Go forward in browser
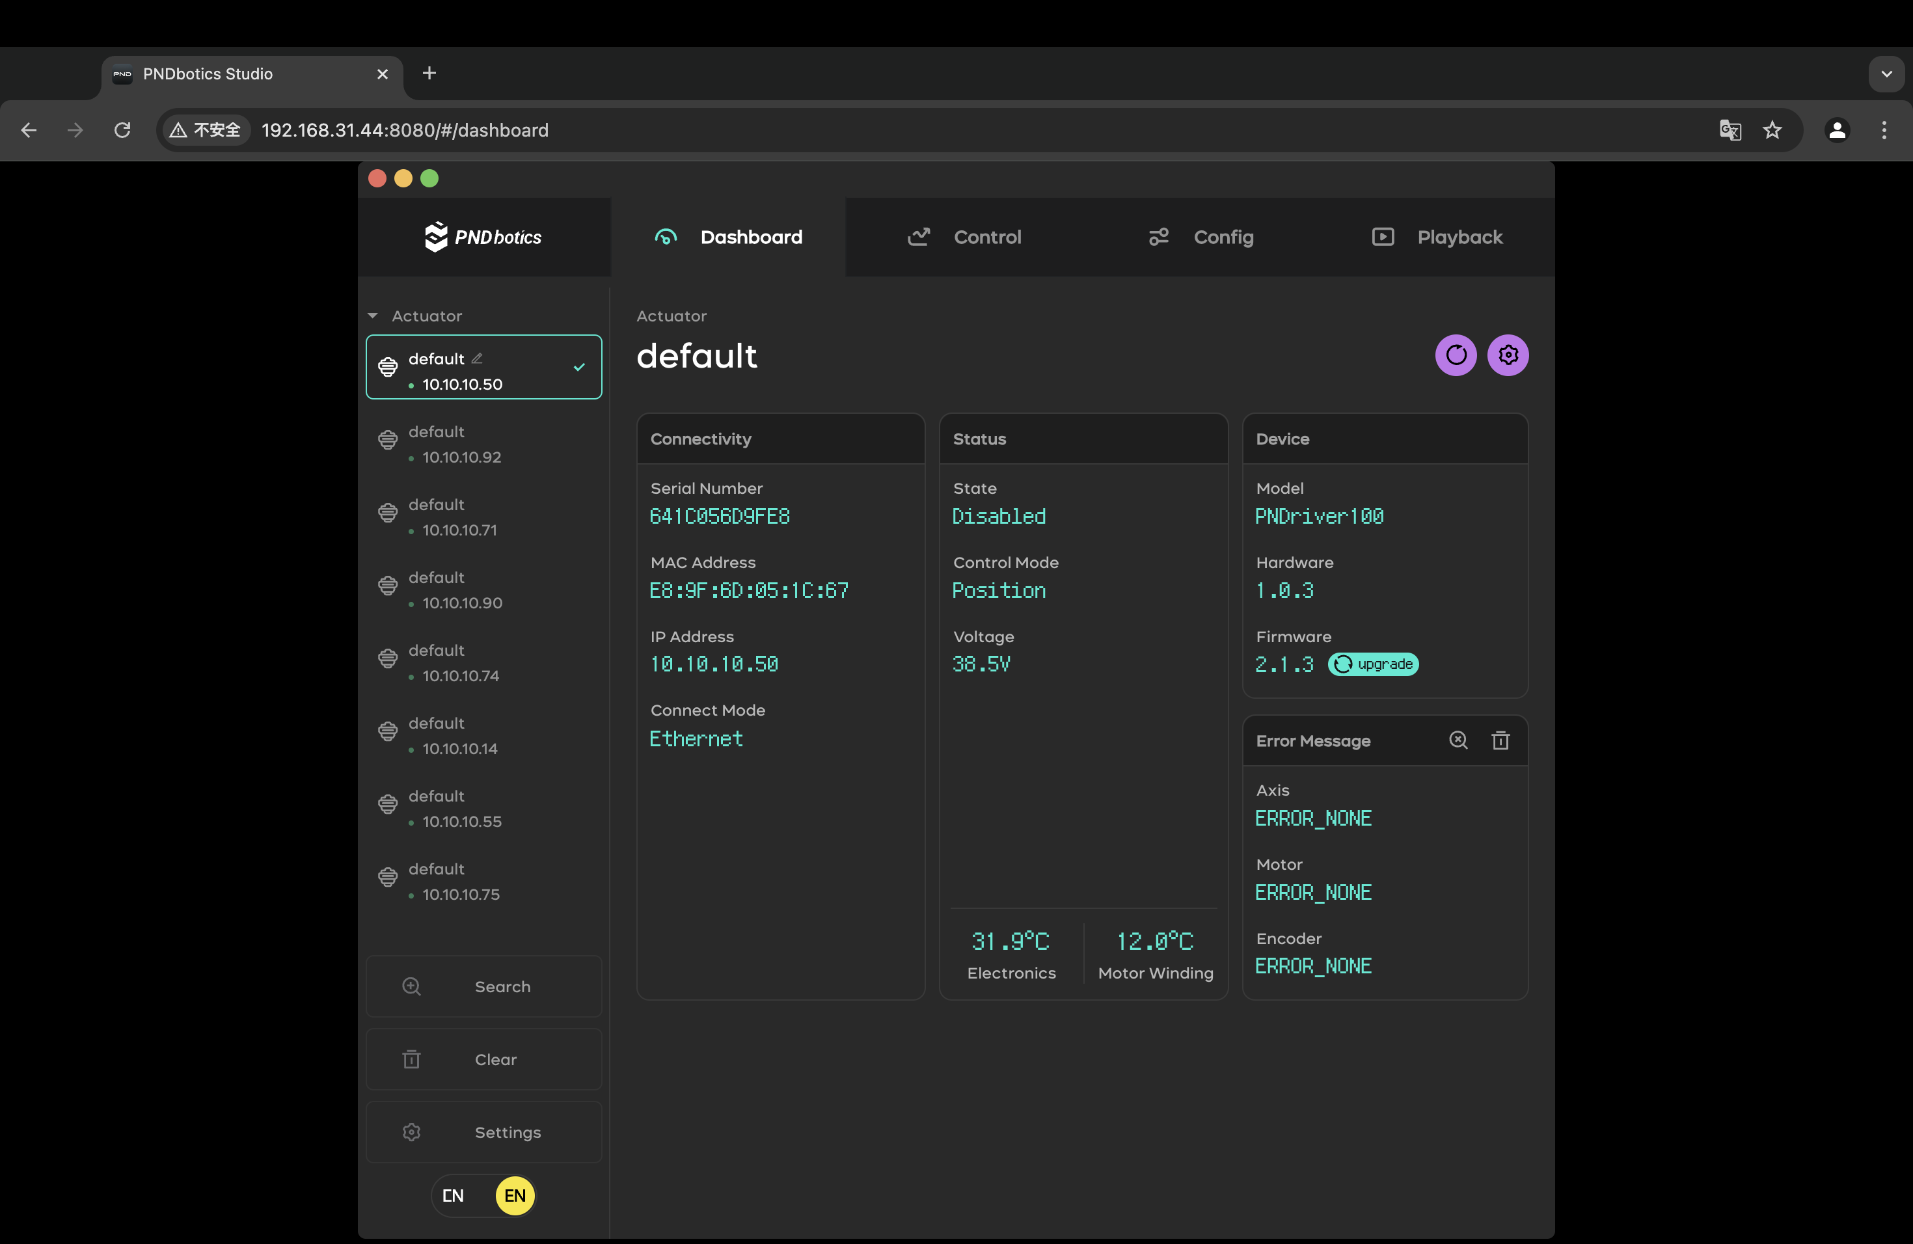Viewport: 1913px width, 1244px height. 75,130
